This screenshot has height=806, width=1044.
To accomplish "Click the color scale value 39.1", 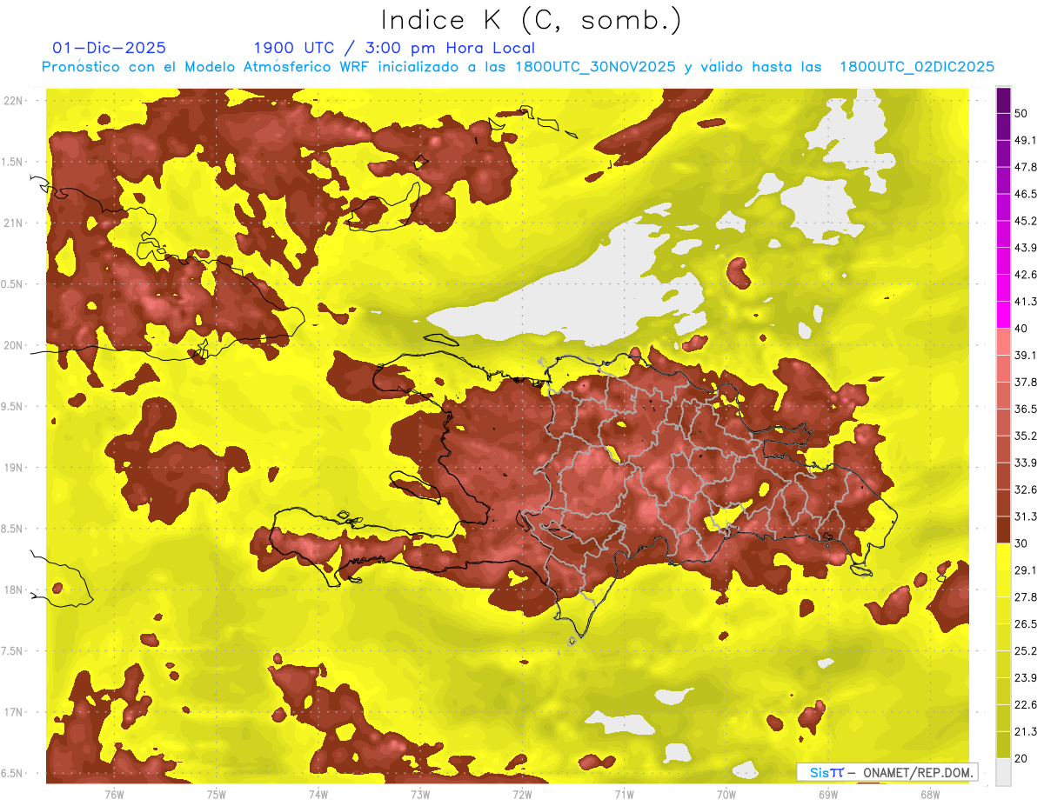I will pyautogui.click(x=1027, y=355).
